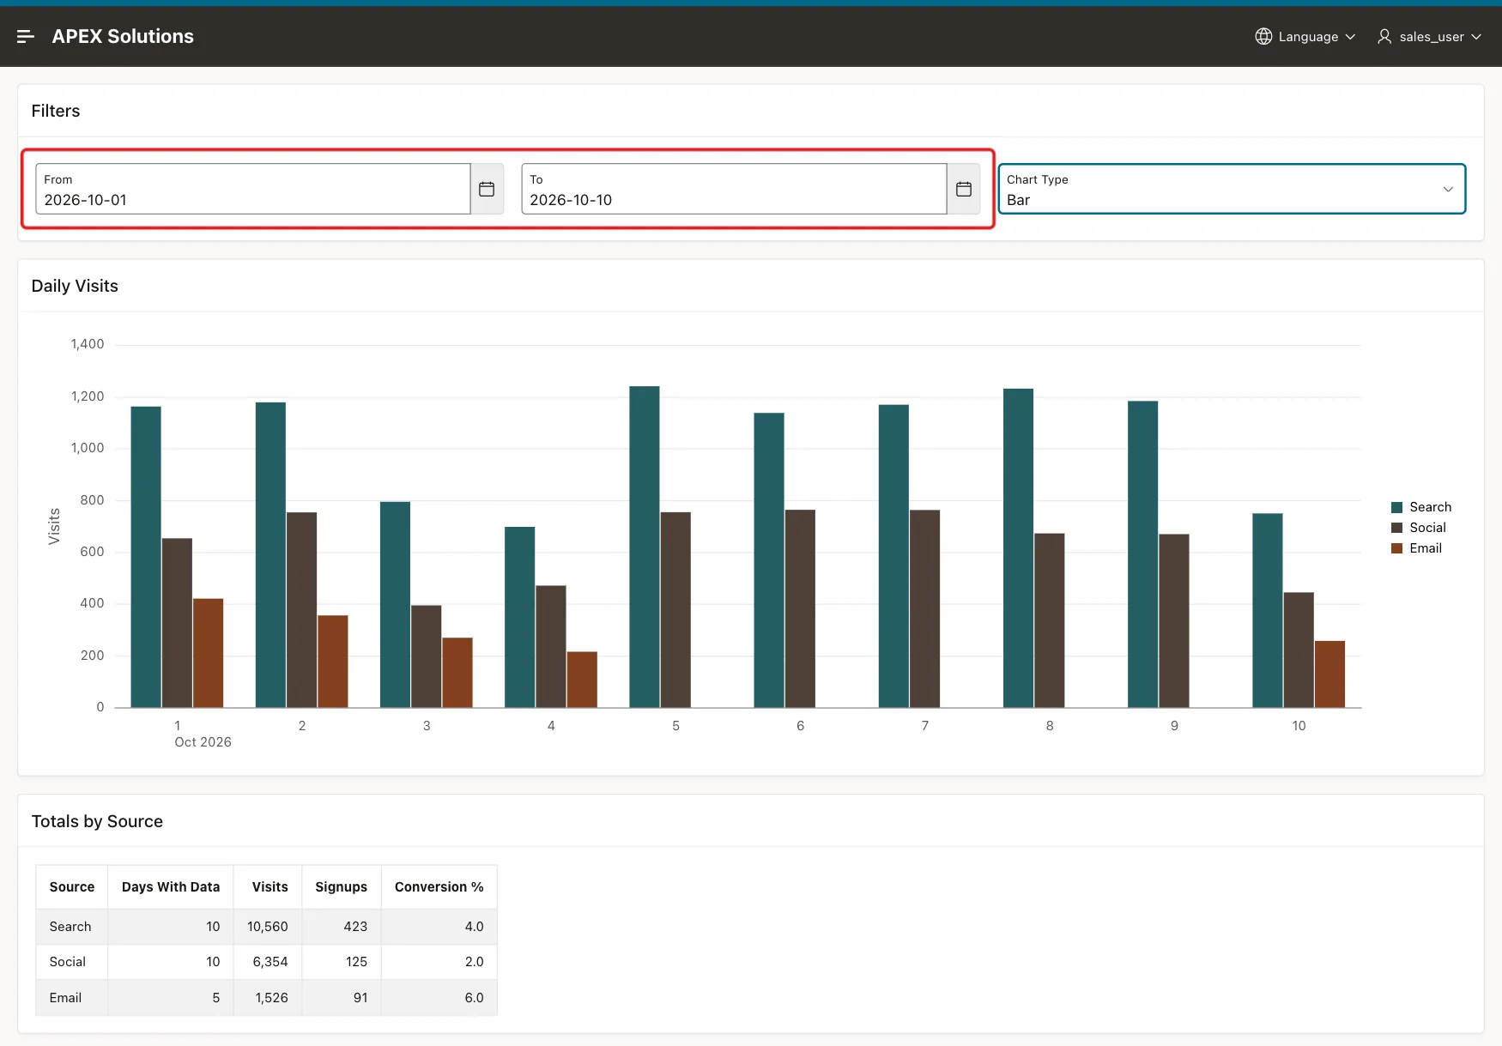Click the Filters region title

pyautogui.click(x=56, y=111)
